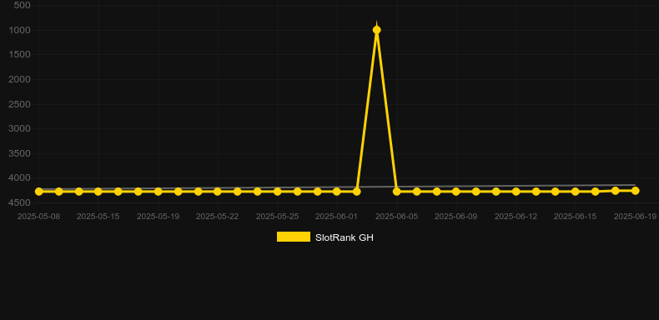Click the data point at 2025-06-01
Viewport: 659px width, 320px height.
coord(337,192)
